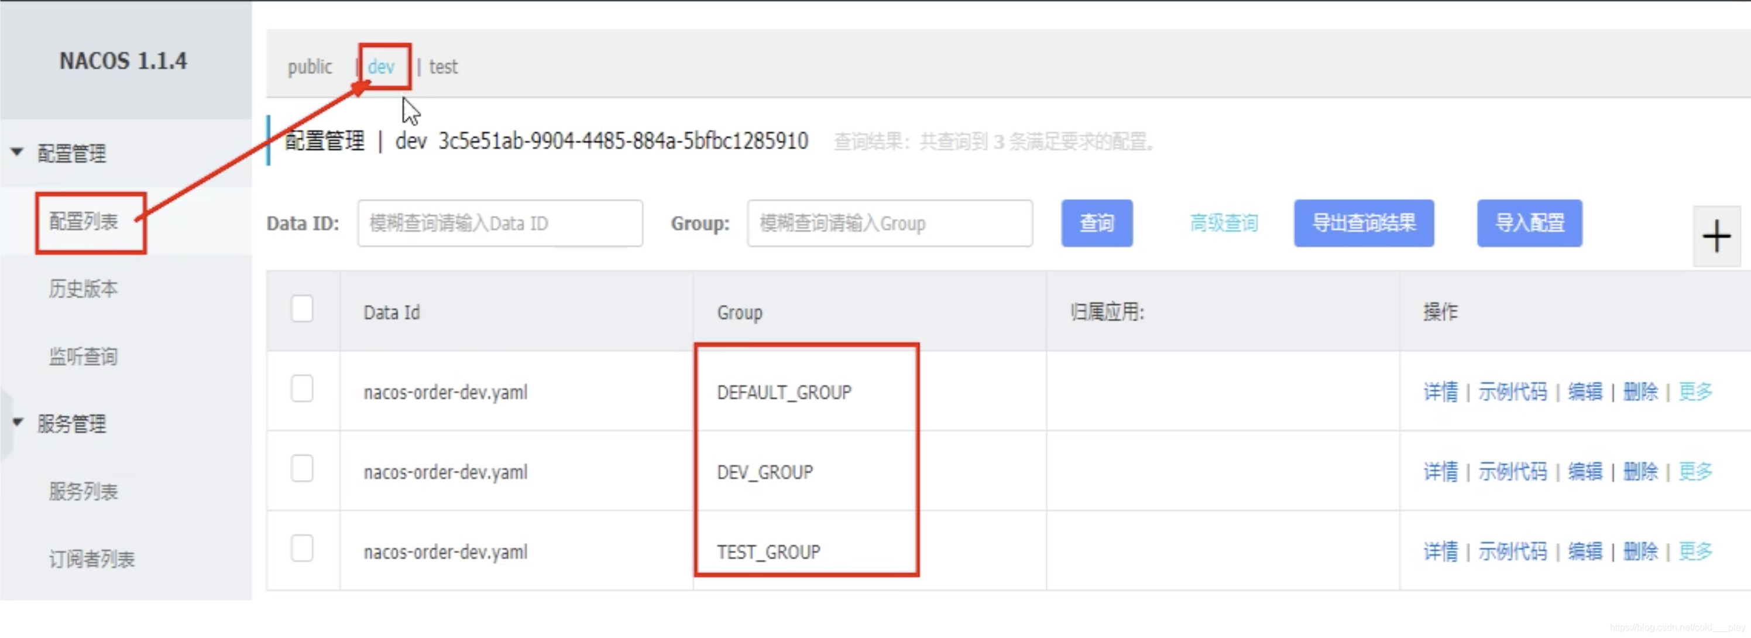Click nacos-order-dev.yaml in the DEFAULT_GROUP row
This screenshot has width=1751, height=638.
[445, 393]
